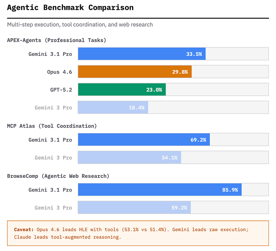The height and width of the screenshot is (251, 276).
Task: Click "Gemini 3.1 Pro" label under BrowseComp
Action: coord(50,190)
